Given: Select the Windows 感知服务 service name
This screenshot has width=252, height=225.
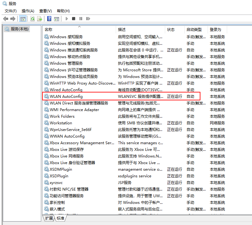Looking at the screenshot, I should tap(66, 37).
